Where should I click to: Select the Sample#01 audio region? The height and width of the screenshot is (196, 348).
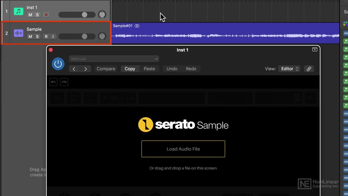coord(225,33)
